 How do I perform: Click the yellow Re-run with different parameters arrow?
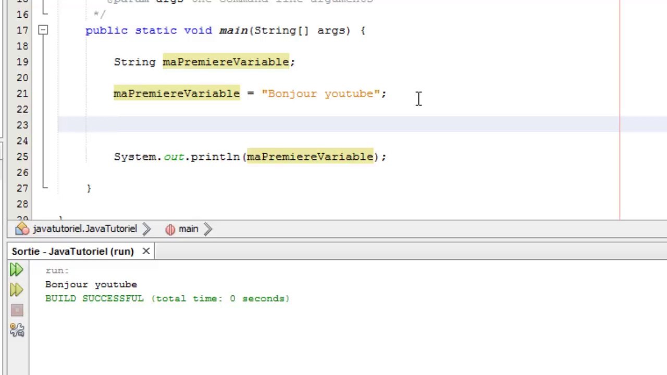16,290
